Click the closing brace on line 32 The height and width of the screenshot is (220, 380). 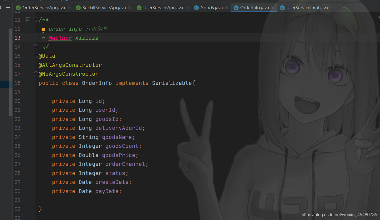(x=40, y=209)
